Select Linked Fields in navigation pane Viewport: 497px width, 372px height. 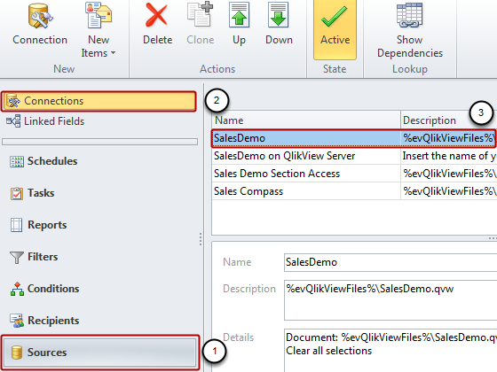54,121
